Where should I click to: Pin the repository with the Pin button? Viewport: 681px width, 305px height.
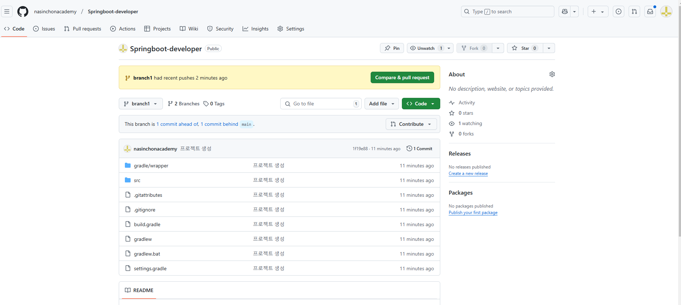coord(392,48)
